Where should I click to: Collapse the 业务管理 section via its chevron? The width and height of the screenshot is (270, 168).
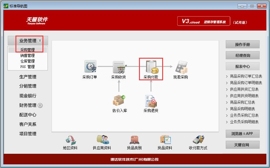pyautogui.click(x=40, y=41)
